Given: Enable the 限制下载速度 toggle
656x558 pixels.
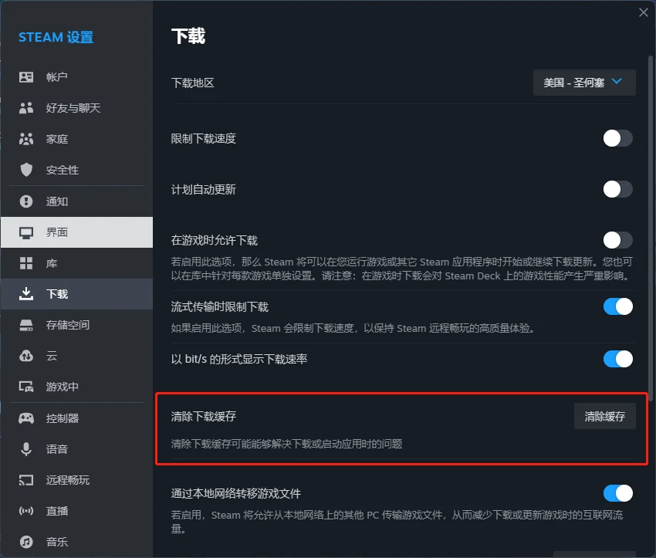Looking at the screenshot, I should pos(617,138).
